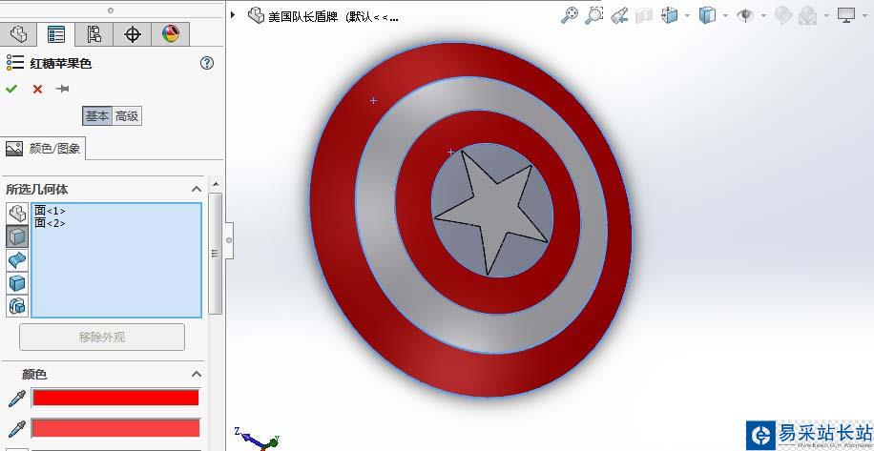Image resolution: width=874 pixels, height=451 pixels.
Task: Click the View Orientation icon
Action: 670,15
